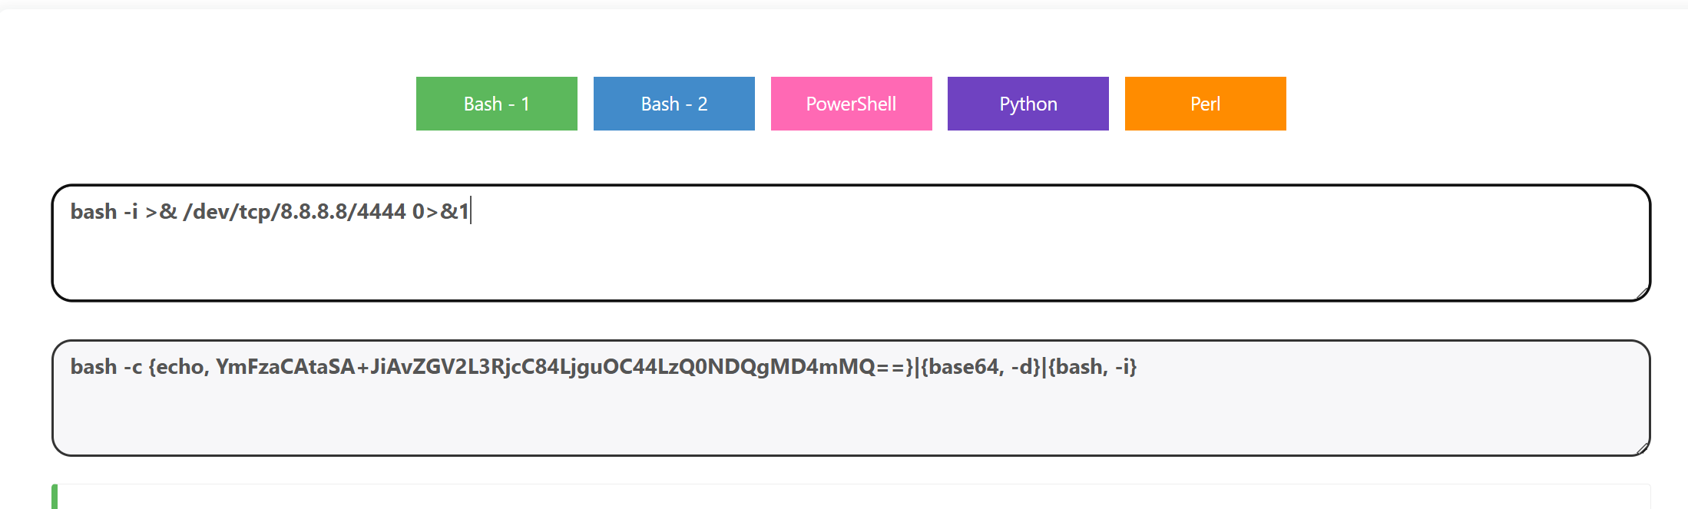Choose the purple Python button

tap(1028, 104)
